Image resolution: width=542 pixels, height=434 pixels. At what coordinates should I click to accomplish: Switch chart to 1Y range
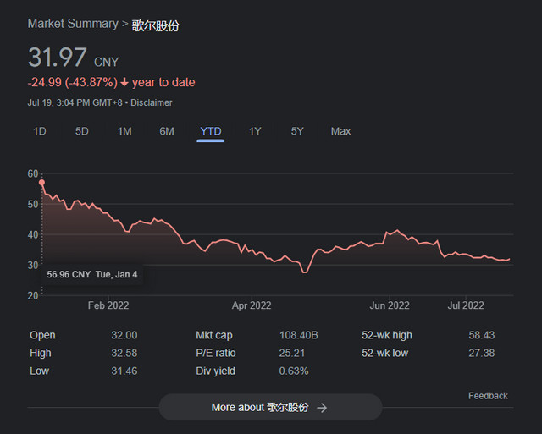(255, 131)
